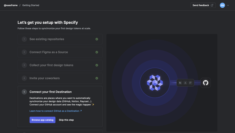Click step number 1 badge
This screenshot has width=235, height=133.
click(24, 39)
